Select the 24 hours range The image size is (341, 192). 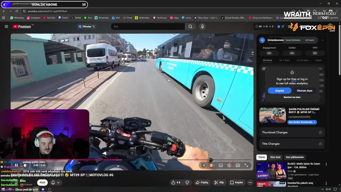pos(267,60)
